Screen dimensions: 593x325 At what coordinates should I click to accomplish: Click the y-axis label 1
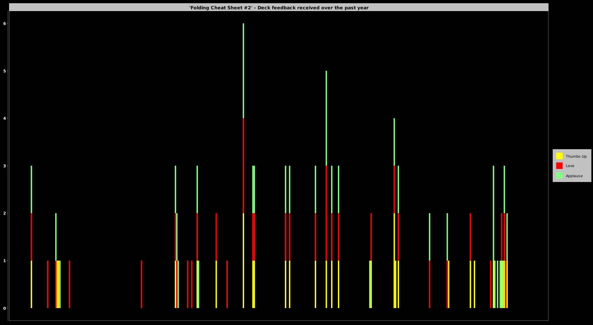pos(5,261)
